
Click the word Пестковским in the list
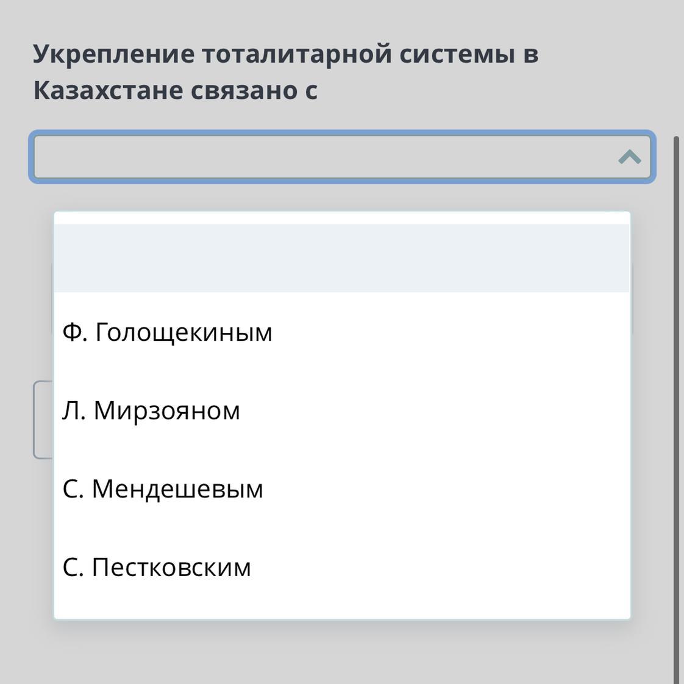pyautogui.click(x=171, y=568)
